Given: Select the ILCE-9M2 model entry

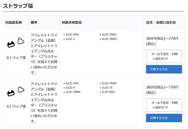Looking at the screenshot, I should click(x=108, y=92).
